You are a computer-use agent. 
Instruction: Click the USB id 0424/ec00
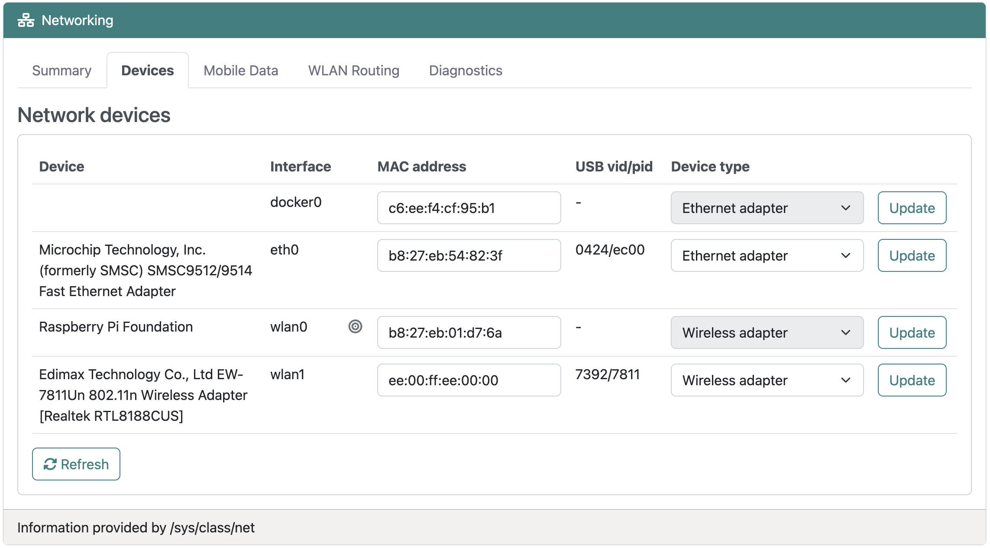click(610, 250)
